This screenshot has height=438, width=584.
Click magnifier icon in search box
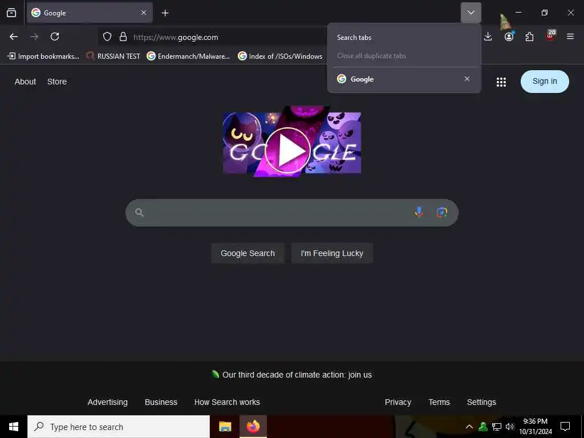139,212
